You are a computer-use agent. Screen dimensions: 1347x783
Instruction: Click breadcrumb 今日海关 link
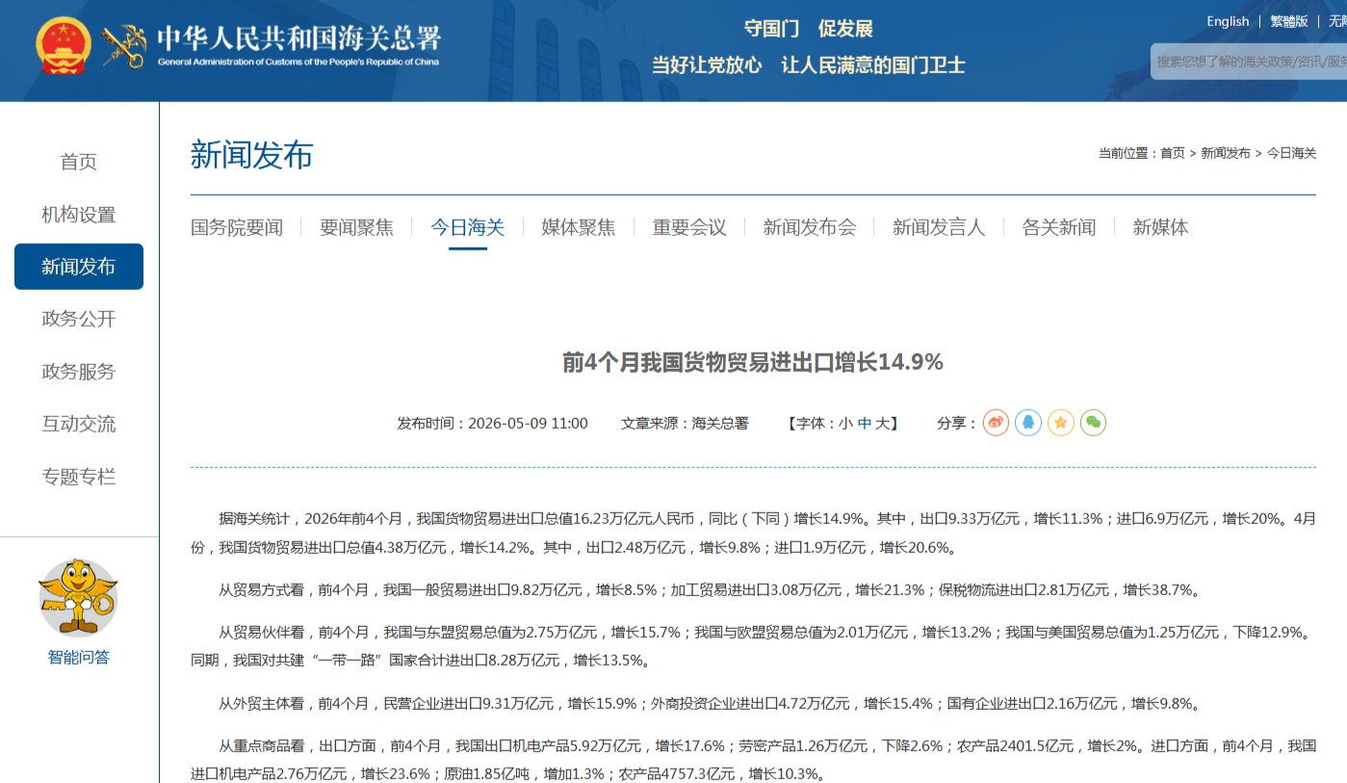[1291, 153]
